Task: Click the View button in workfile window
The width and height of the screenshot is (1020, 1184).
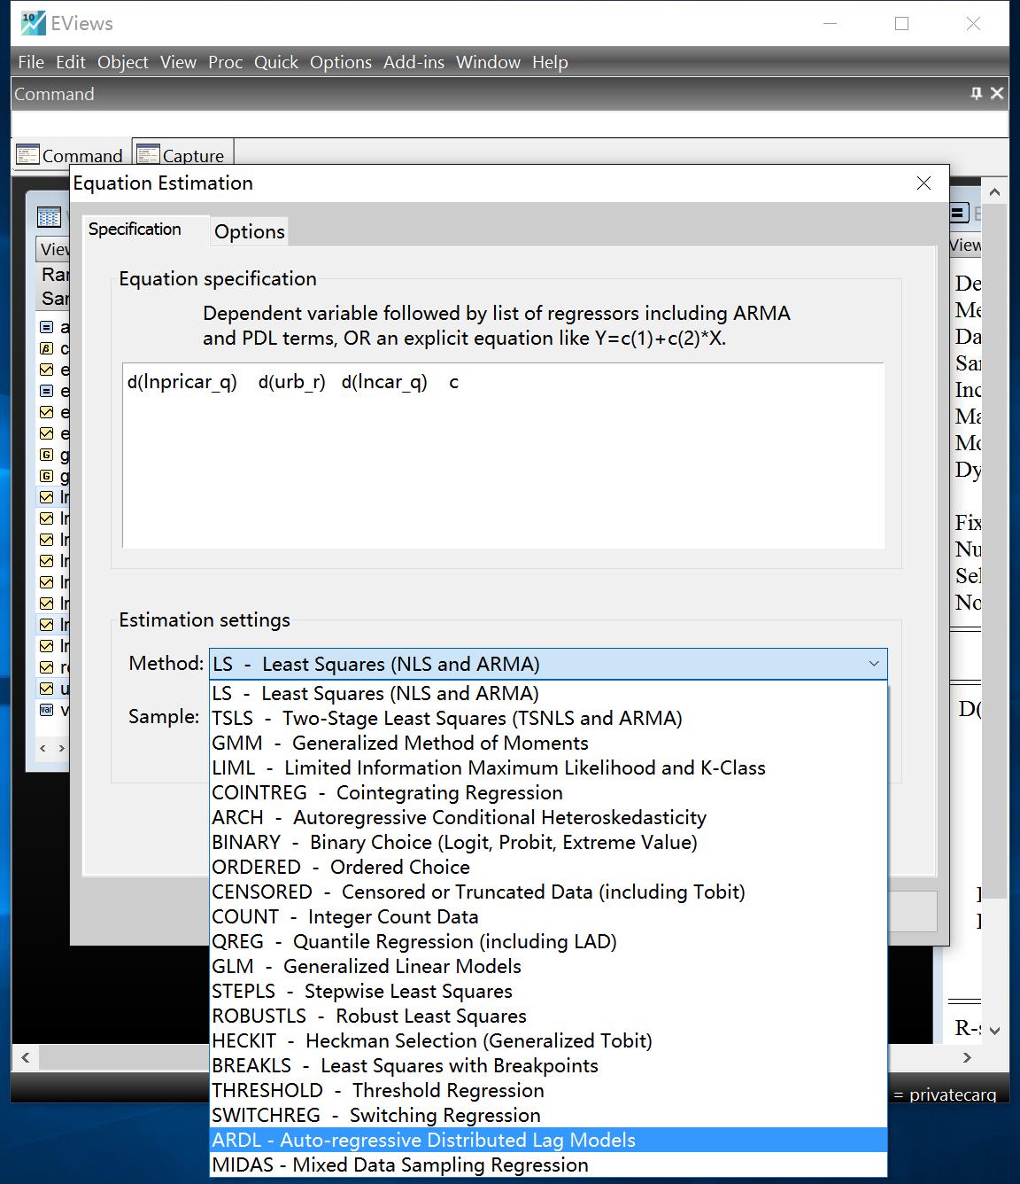Action: pos(54,249)
